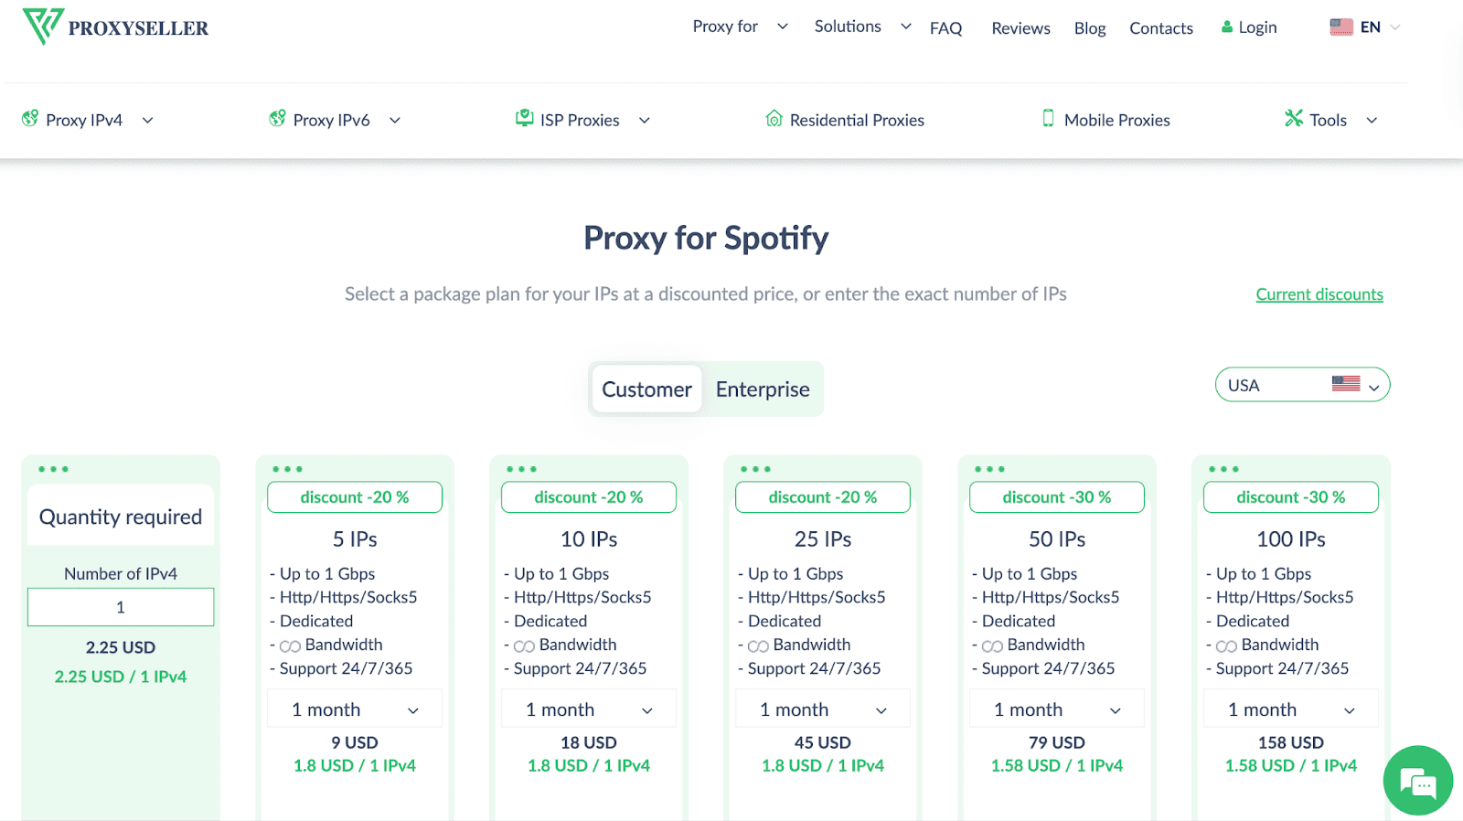The height and width of the screenshot is (821, 1463).
Task: Click the Login user icon
Action: 1227,27
